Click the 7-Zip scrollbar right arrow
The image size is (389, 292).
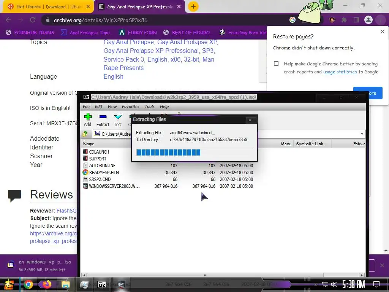[x=362, y=275]
